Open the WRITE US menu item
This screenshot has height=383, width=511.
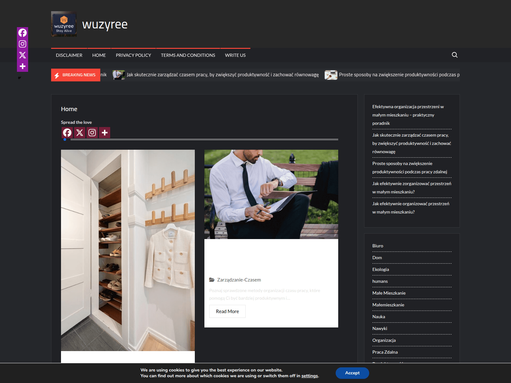[235, 55]
